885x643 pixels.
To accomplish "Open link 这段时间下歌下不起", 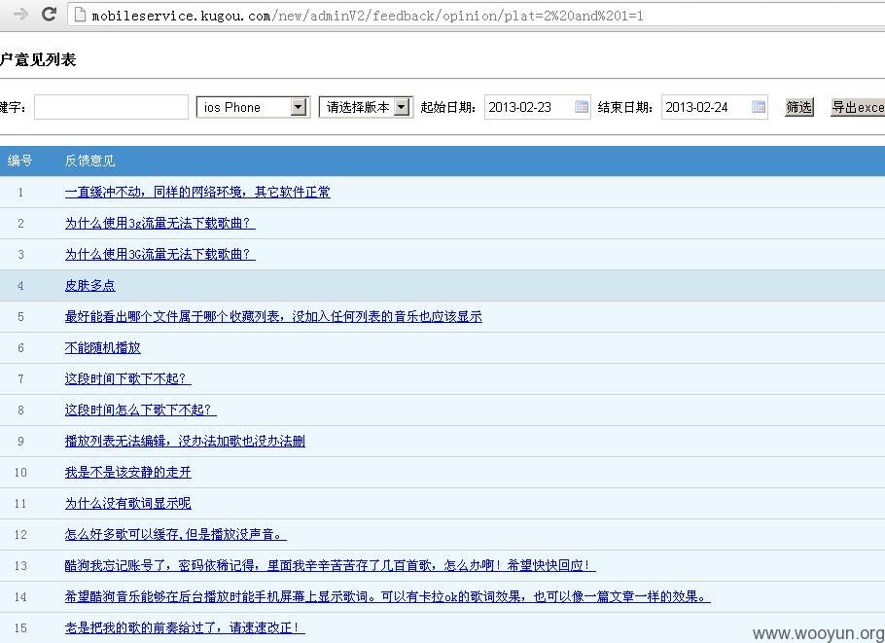I will pyautogui.click(x=128, y=378).
